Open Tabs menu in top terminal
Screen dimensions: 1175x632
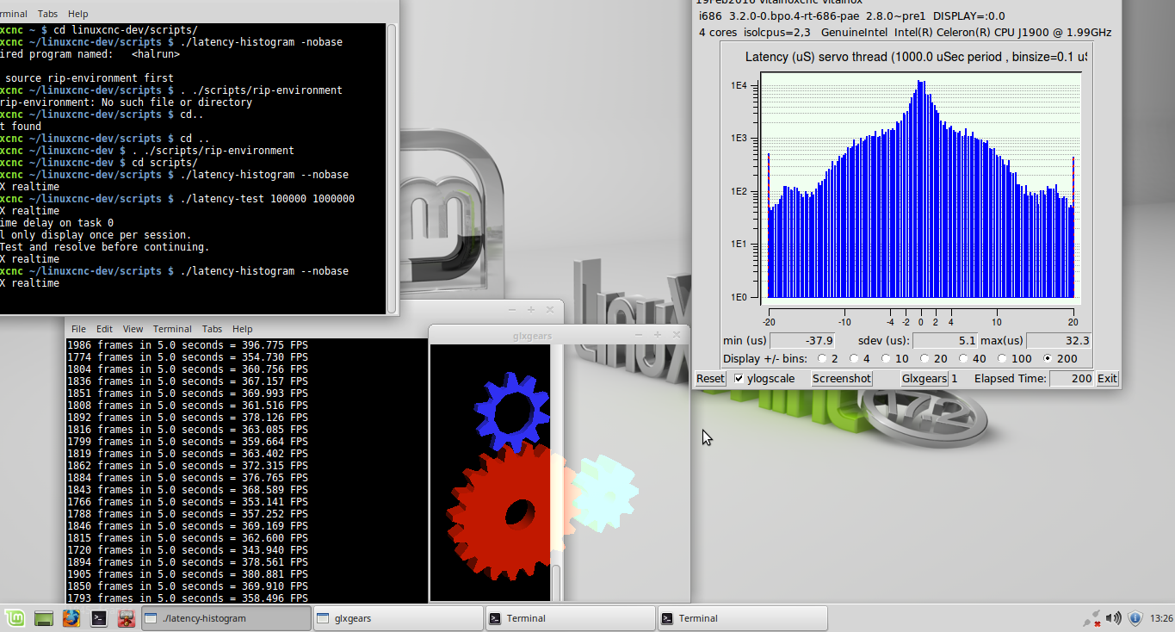click(47, 14)
